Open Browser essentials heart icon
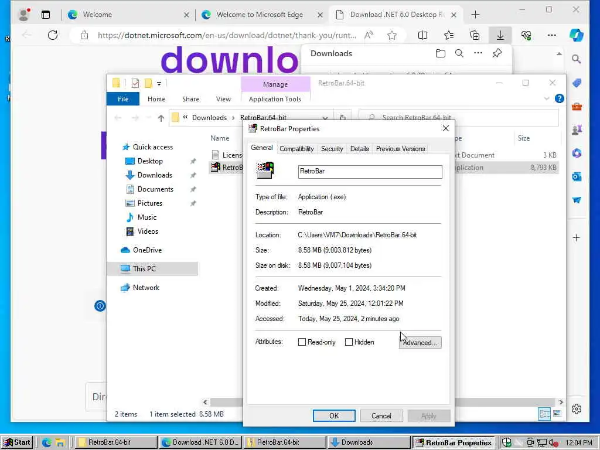Screen dimensions: 600x450 click(526, 36)
